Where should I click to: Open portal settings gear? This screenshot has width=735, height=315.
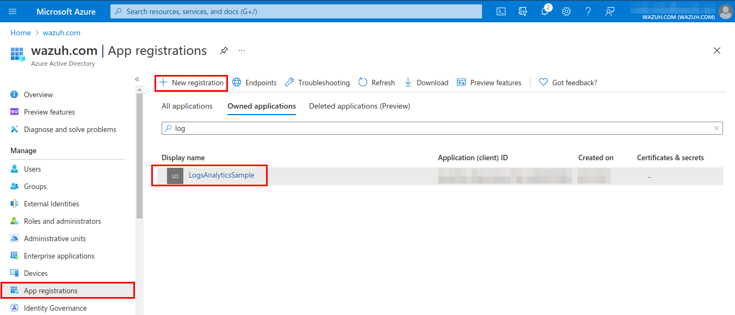coord(566,11)
